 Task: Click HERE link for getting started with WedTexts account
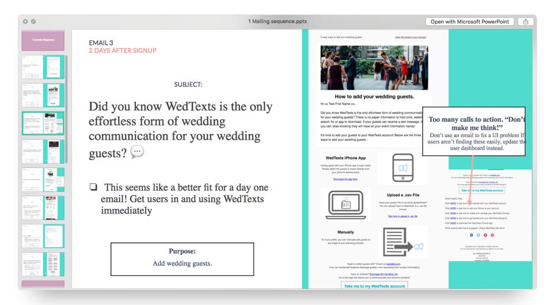[x=453, y=204]
